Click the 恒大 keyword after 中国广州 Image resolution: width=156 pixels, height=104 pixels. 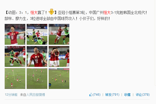[107, 12]
